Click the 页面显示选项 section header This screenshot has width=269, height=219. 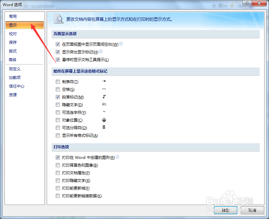(155, 34)
